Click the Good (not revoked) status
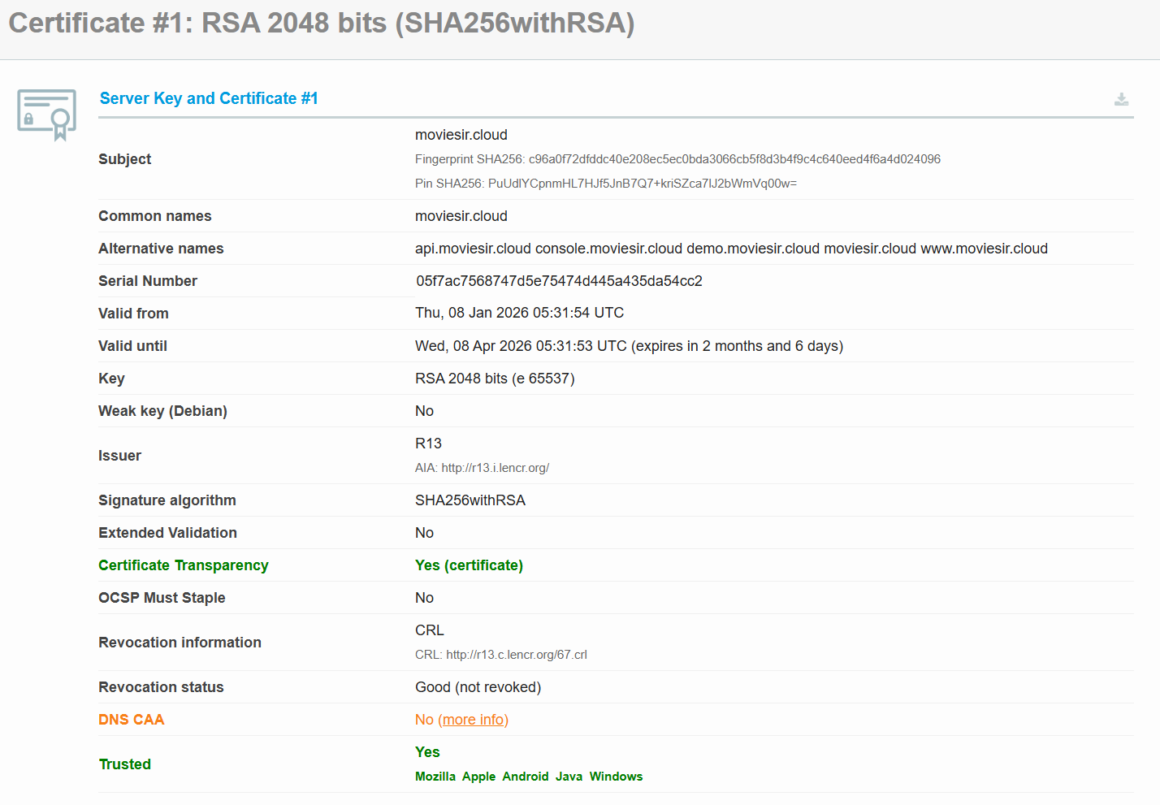This screenshot has height=805, width=1160. click(x=478, y=687)
